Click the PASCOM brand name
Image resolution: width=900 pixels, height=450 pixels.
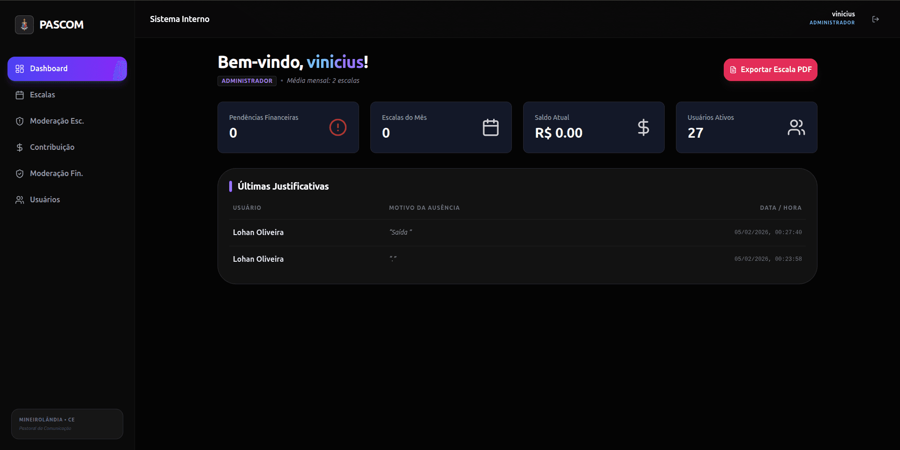[61, 25]
